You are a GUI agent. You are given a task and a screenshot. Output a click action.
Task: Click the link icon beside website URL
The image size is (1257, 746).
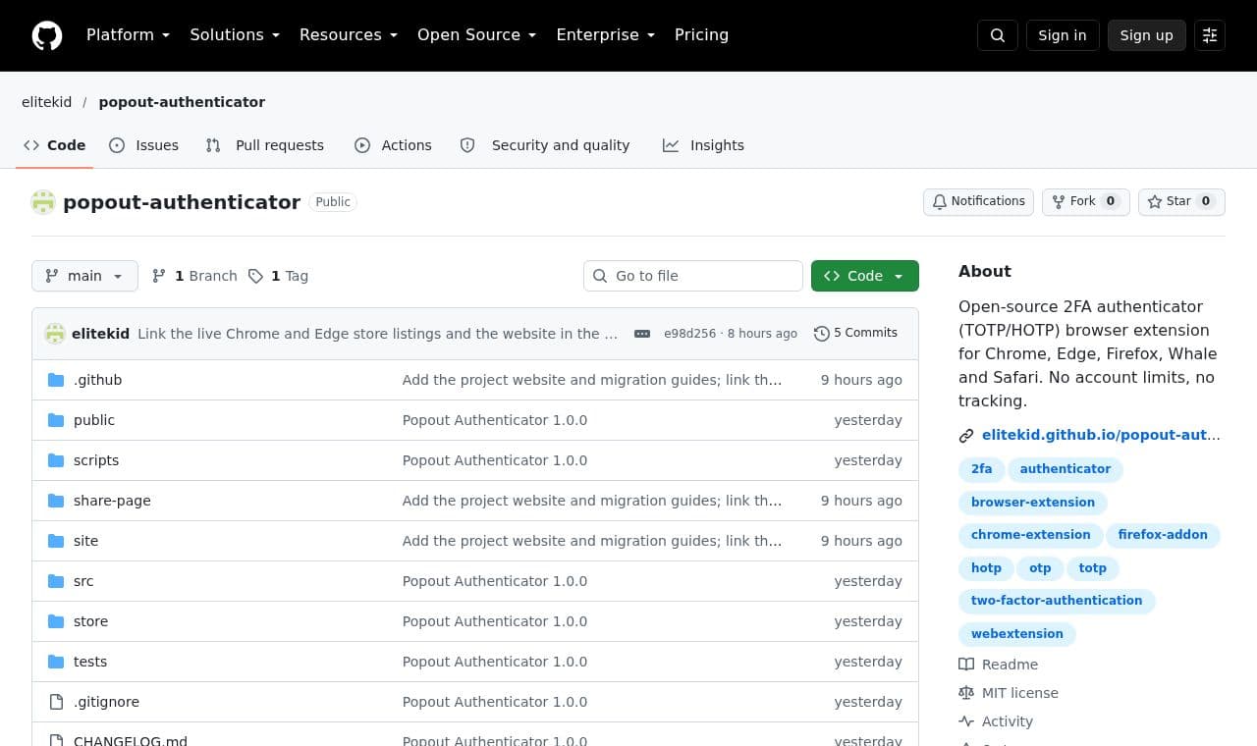966,435
